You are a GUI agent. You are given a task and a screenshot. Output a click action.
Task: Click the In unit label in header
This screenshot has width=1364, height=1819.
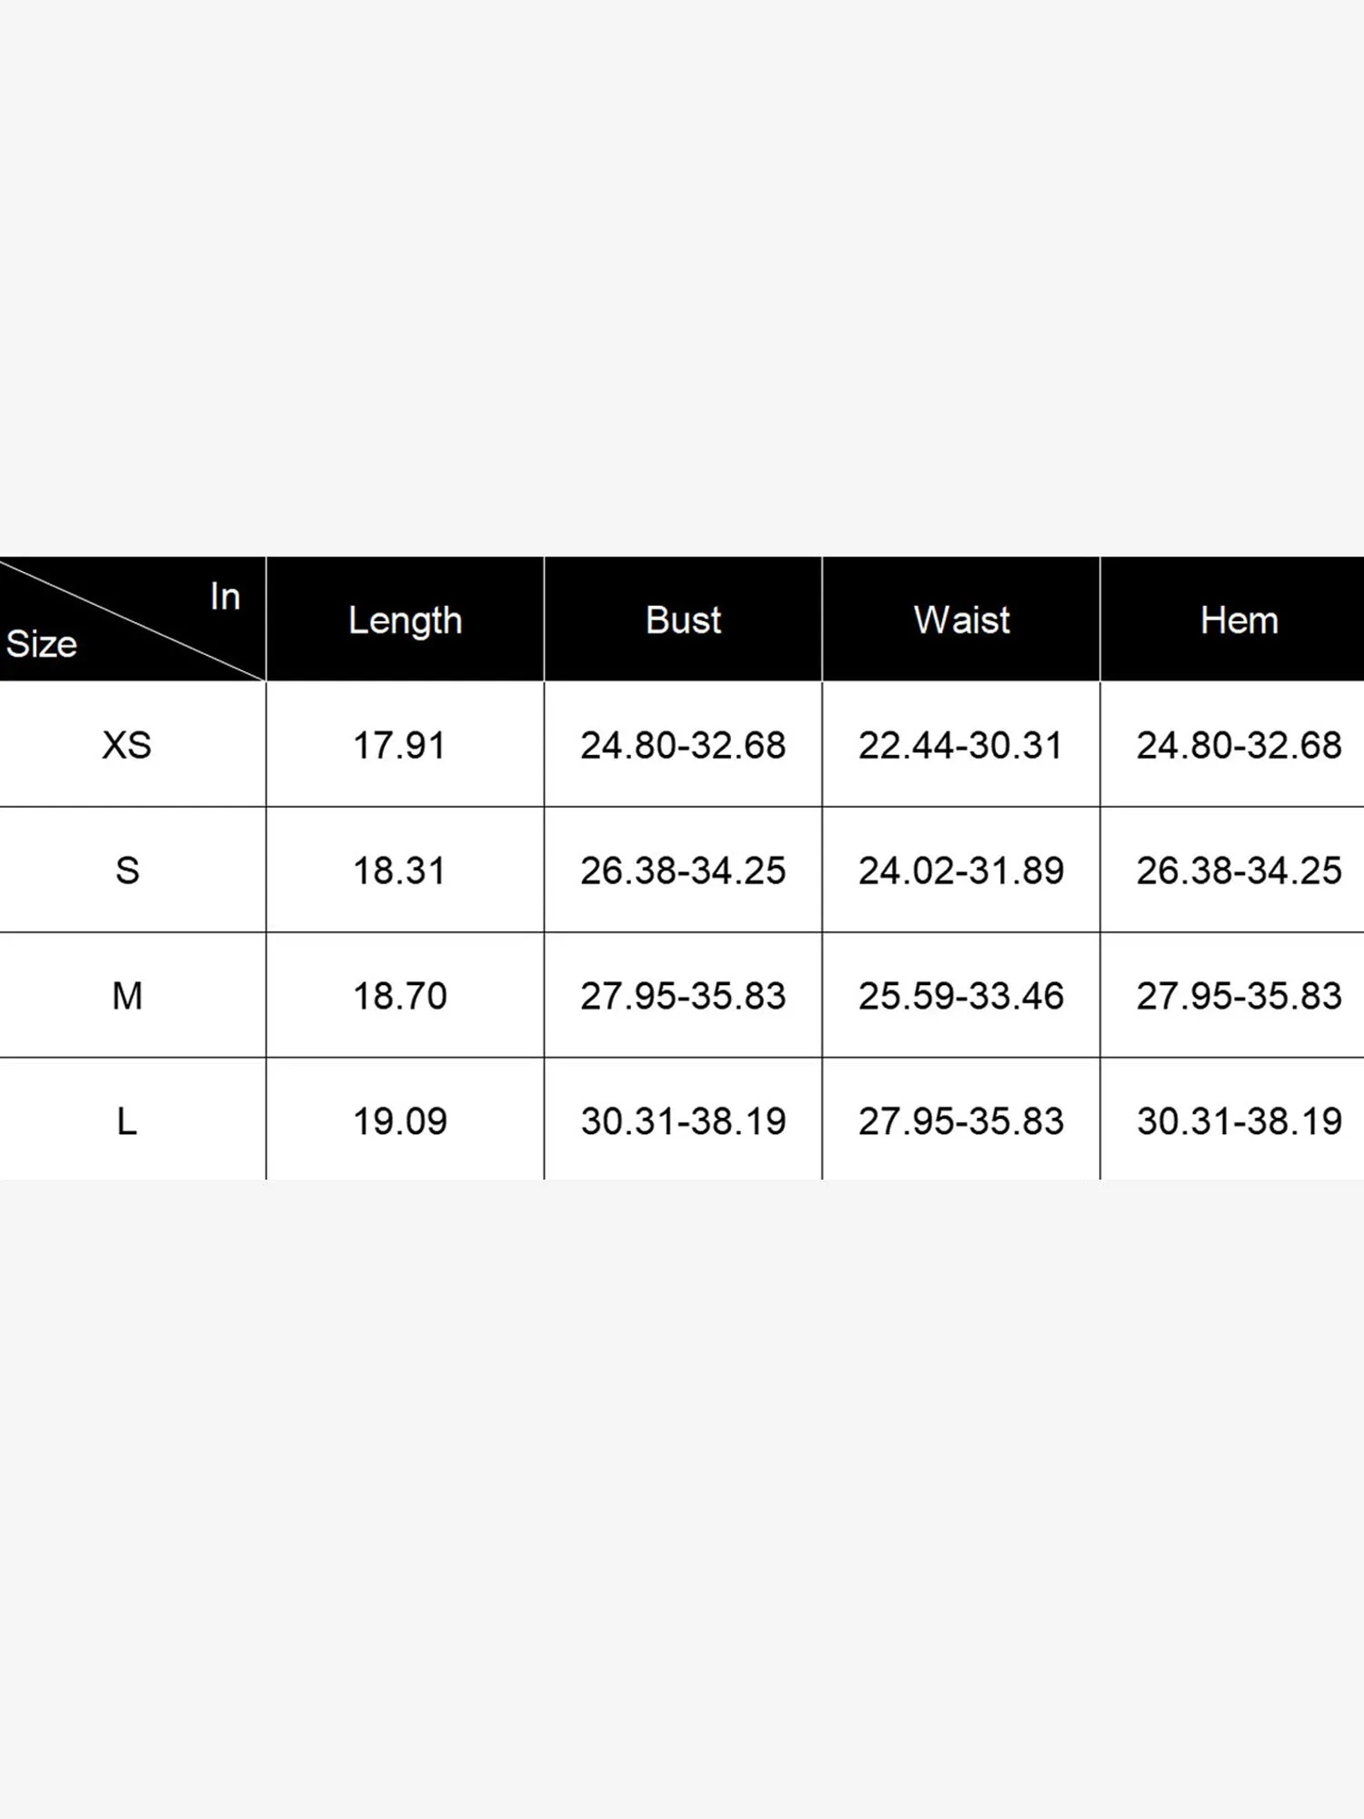pyautogui.click(x=225, y=597)
